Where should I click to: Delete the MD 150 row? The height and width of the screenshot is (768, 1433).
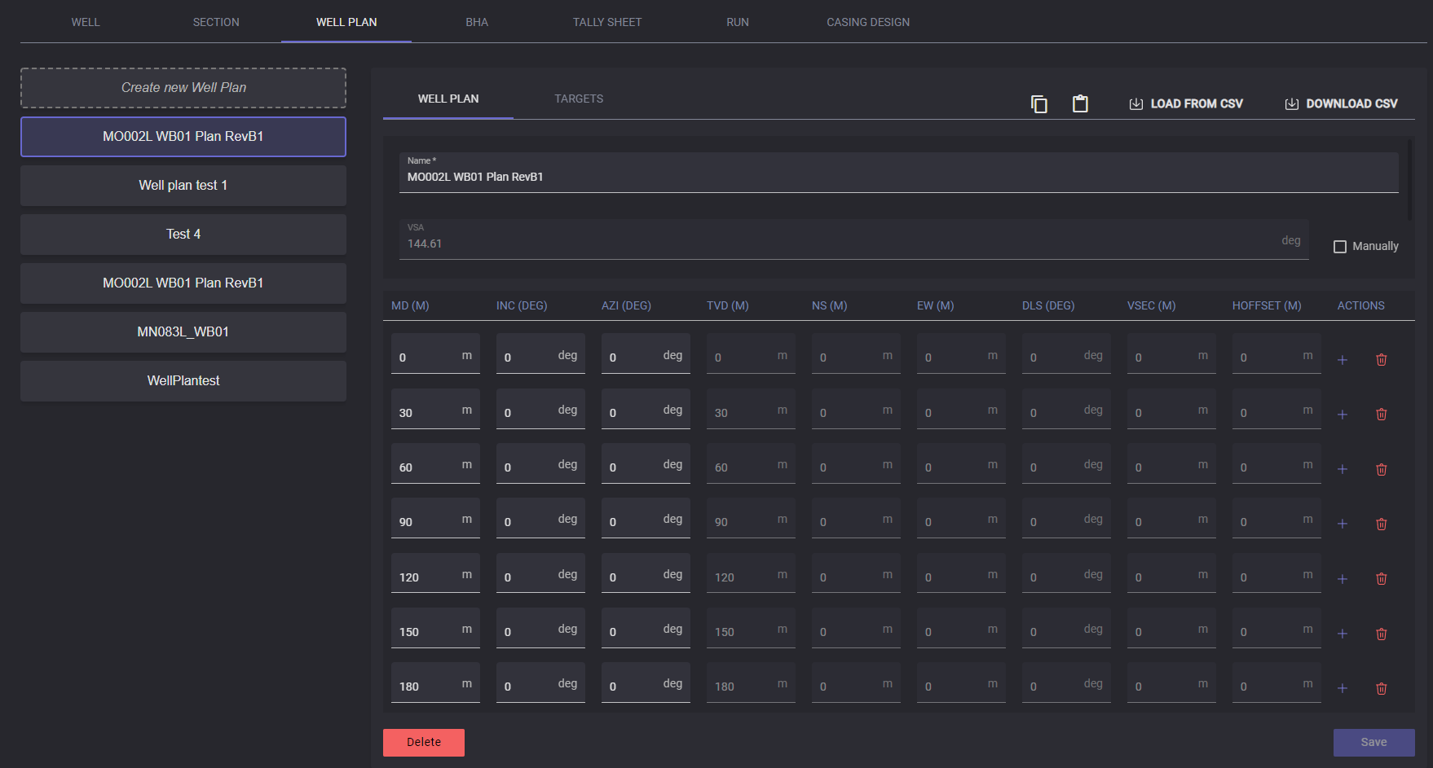[1381, 634]
